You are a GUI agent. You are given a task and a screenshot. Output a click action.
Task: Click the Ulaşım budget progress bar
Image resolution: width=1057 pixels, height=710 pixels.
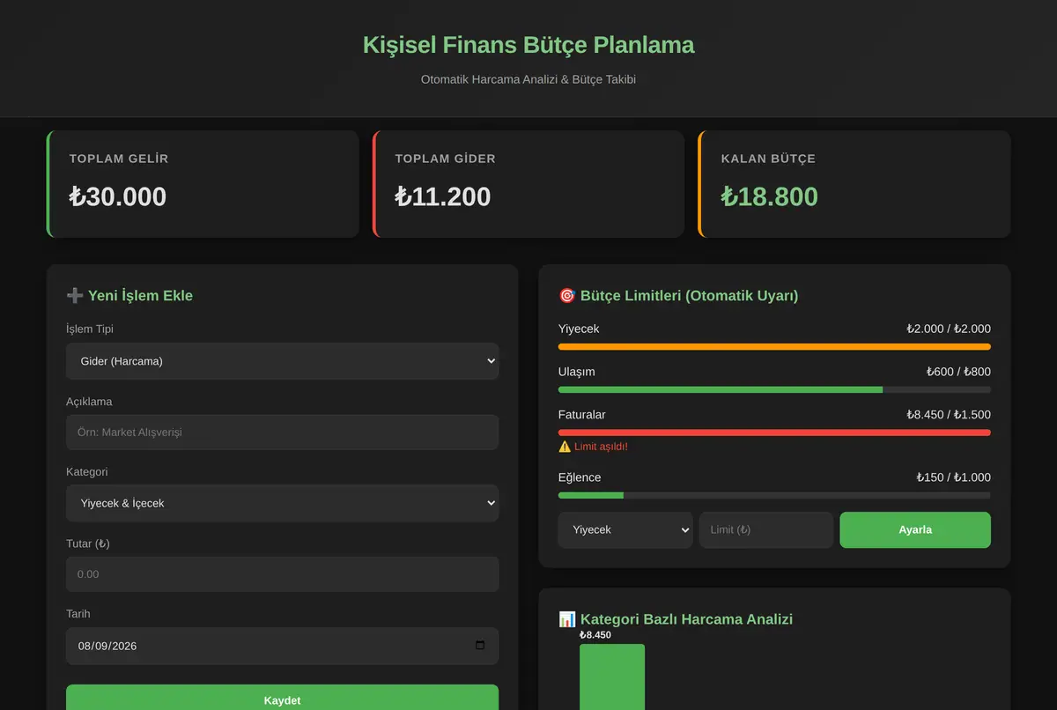(774, 389)
